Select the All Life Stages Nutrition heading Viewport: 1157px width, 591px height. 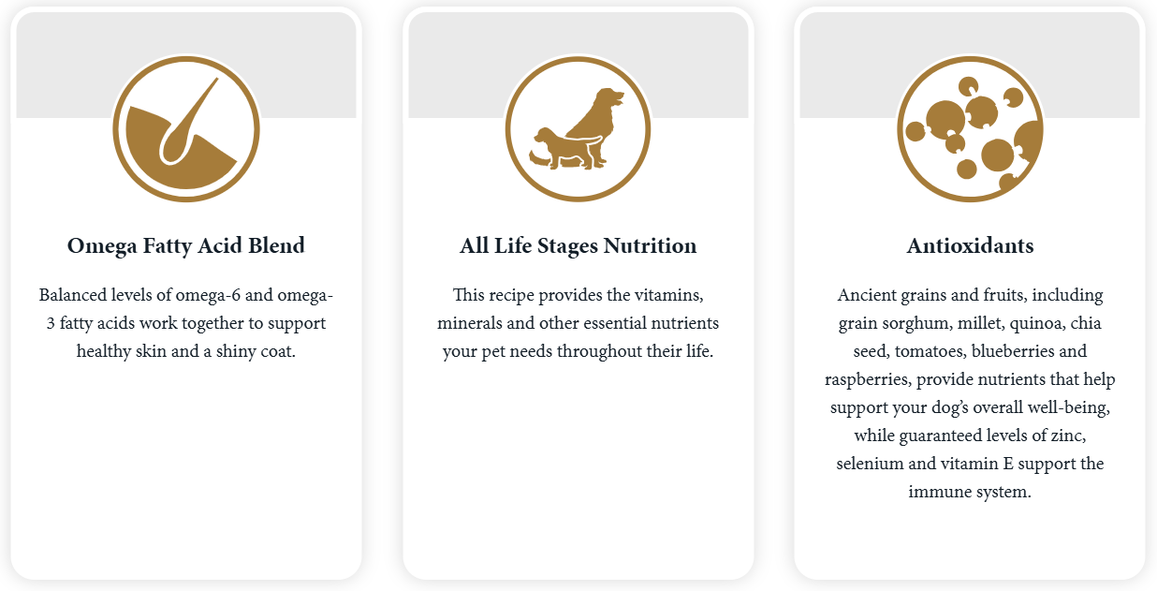tap(578, 246)
